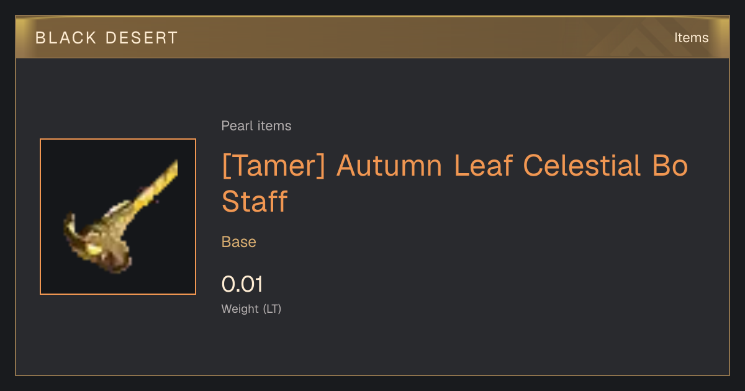Click the word Staff on the title's second line

click(x=255, y=202)
